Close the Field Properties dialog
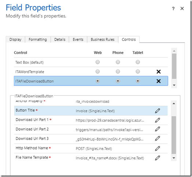 [182, 8]
